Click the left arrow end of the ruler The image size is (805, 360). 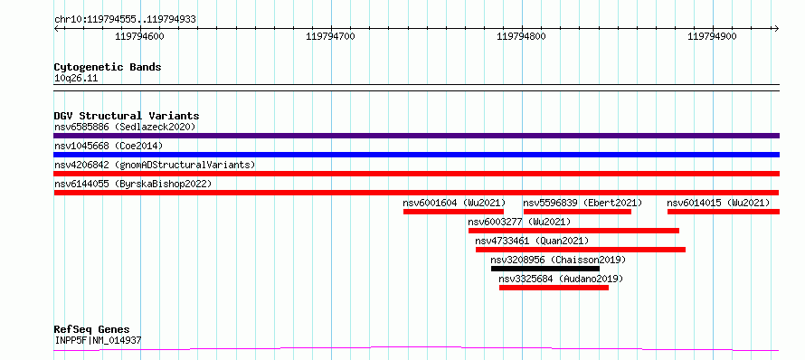56,28
